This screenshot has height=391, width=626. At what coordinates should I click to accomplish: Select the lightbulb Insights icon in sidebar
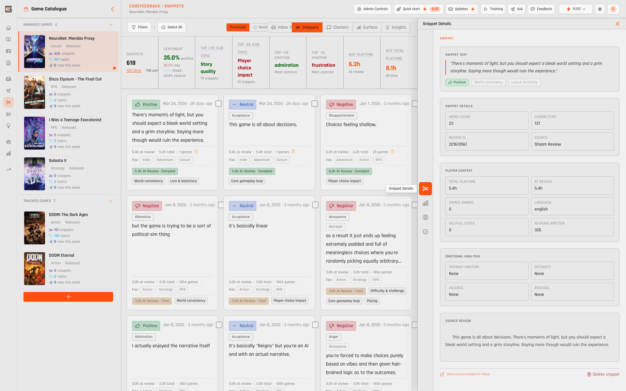click(8, 126)
